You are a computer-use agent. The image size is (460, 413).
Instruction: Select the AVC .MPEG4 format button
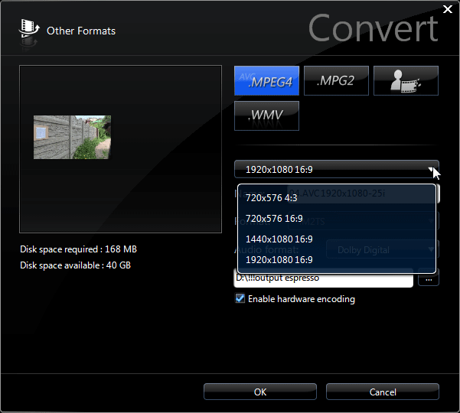[266, 80]
